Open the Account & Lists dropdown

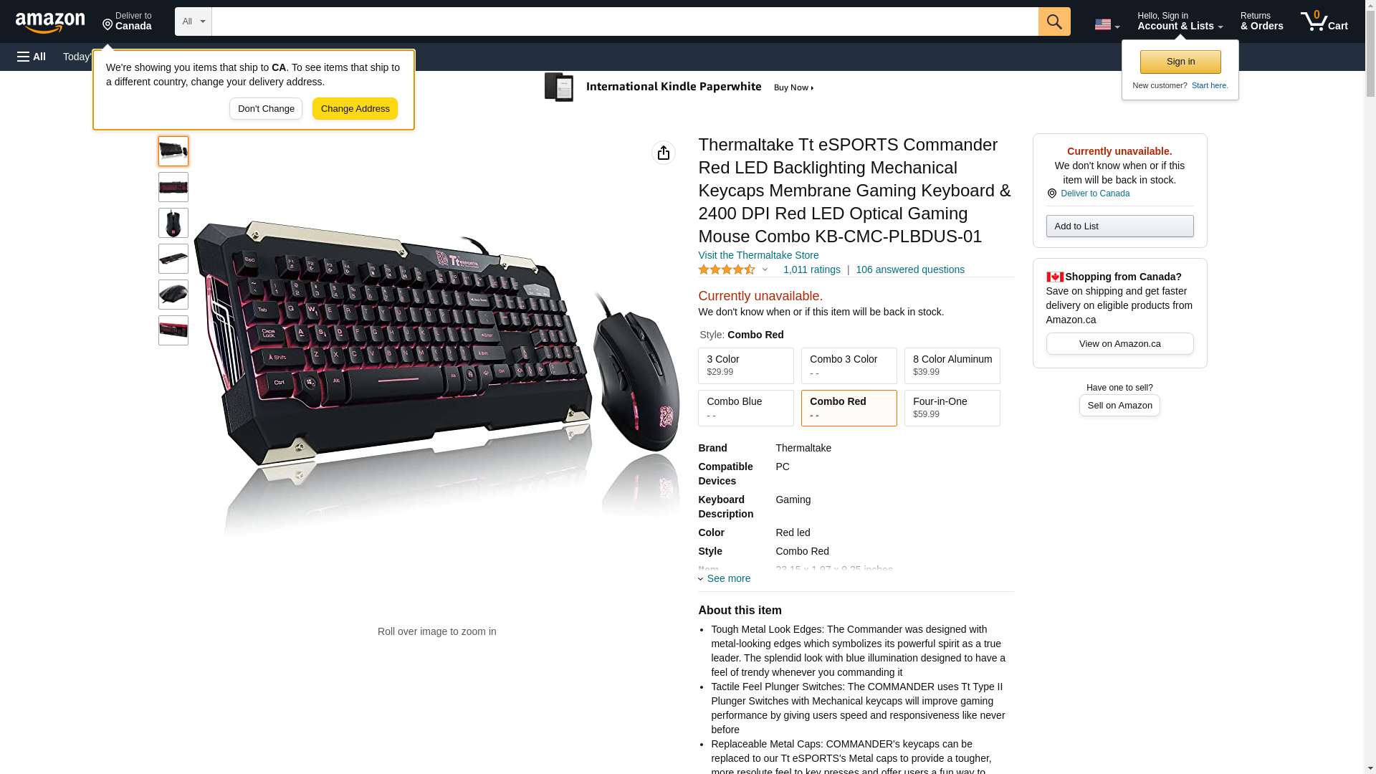1180,21
